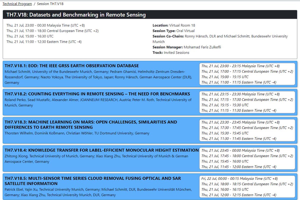Click 'Fri, 22 Jul, 00:00 - 00:15 Malaysia Time' for TH7.V18.5

pyautogui.click(x=239, y=179)
